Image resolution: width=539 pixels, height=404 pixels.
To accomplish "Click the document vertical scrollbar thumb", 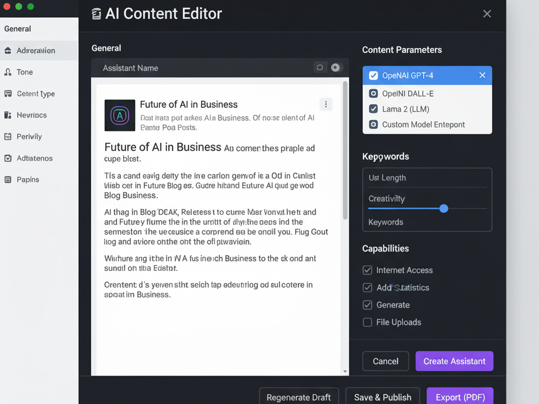I will (x=345, y=150).
